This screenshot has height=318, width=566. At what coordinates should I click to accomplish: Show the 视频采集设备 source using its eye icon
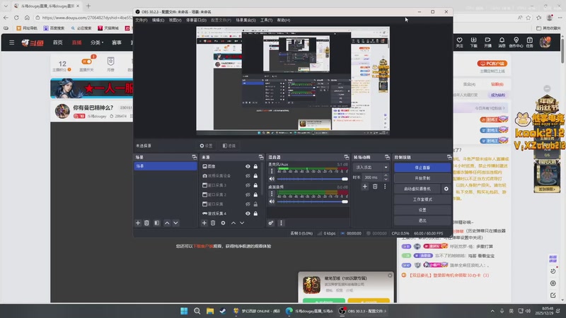248,176
